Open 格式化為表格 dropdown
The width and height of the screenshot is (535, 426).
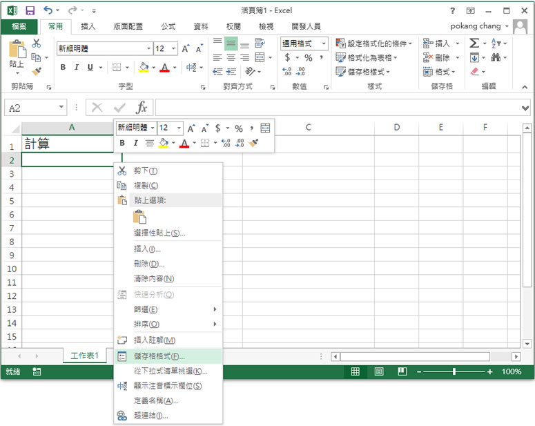[x=367, y=58]
